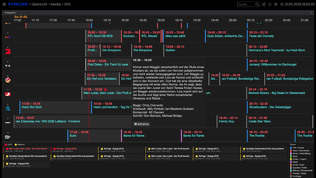Screen dimensions: 316x178
Task: Go to Media in the breadcrumb
Action: tap(55, 4)
